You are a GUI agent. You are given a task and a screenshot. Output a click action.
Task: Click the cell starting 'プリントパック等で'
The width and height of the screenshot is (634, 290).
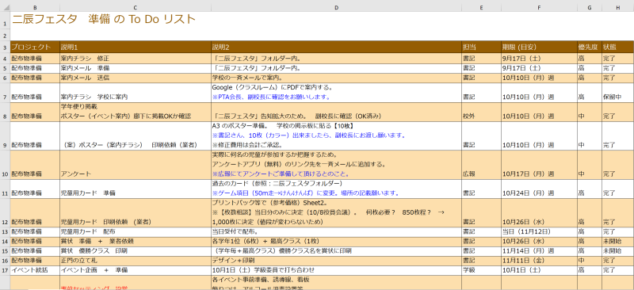pos(336,213)
